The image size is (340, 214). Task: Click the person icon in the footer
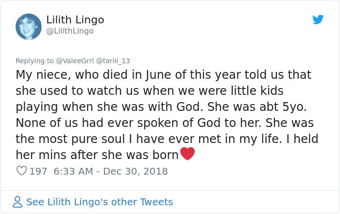17,202
